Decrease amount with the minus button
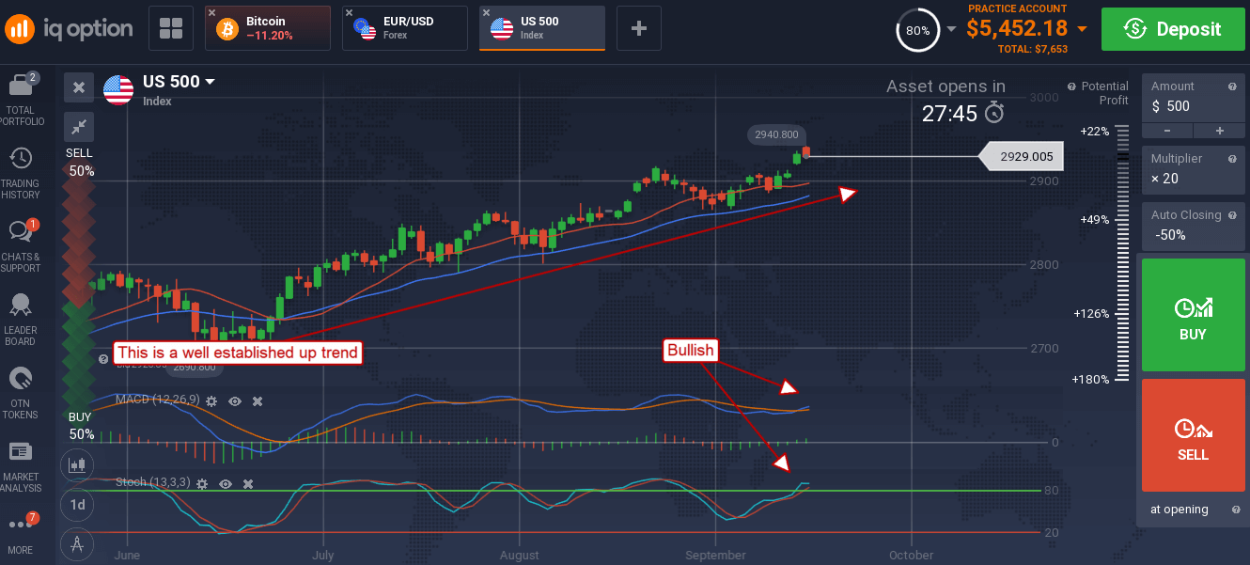This screenshot has height=565, width=1250. pyautogui.click(x=1167, y=131)
